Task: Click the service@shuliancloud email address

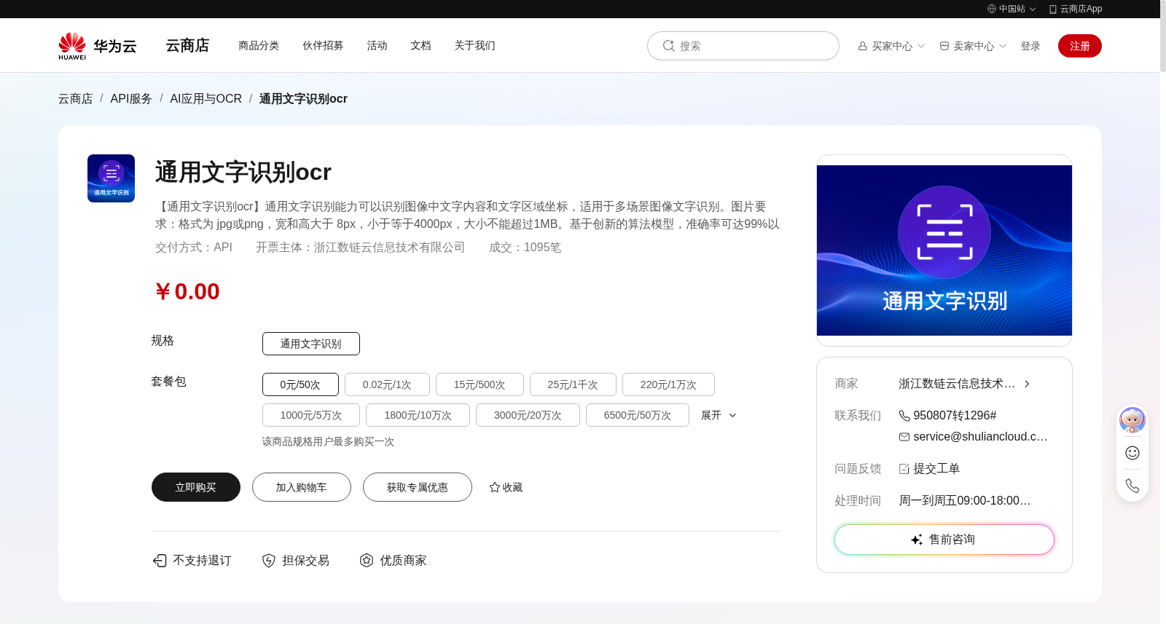Action: pos(980,437)
